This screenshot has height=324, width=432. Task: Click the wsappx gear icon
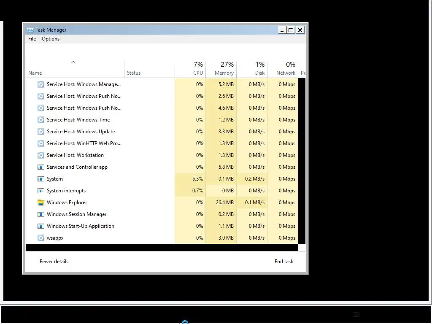point(41,238)
